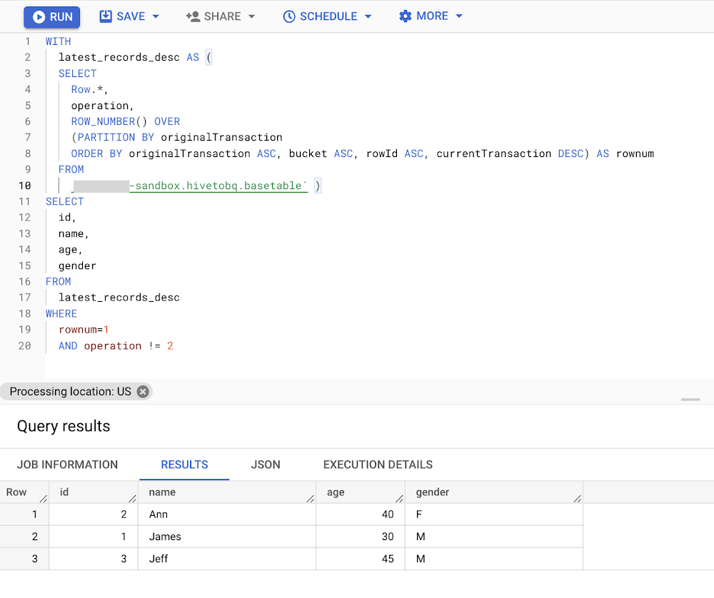Image resolution: width=714 pixels, height=598 pixels.
Task: Click the Schedule clock icon
Action: point(289,16)
